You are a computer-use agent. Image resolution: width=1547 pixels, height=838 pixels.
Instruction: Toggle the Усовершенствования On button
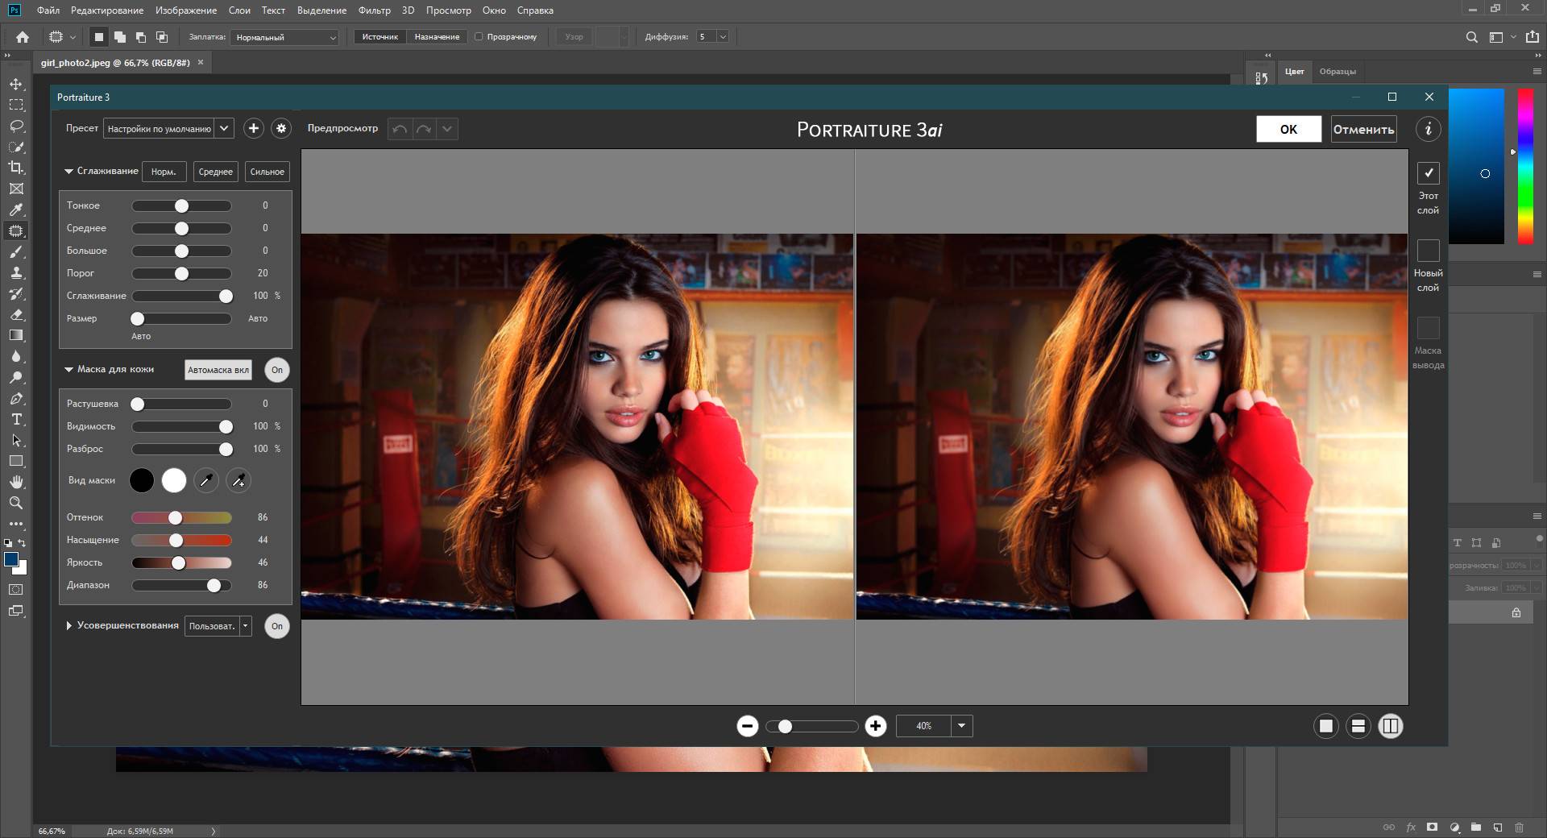point(277,626)
